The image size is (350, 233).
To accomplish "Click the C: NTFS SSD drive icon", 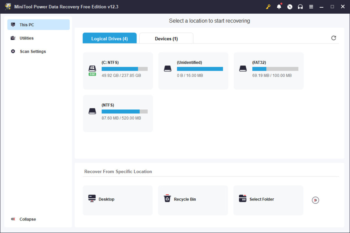I will point(92,71).
